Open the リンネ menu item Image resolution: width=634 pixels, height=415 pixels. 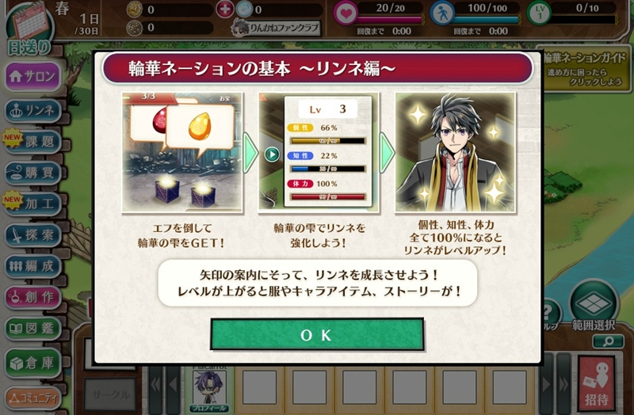[32, 111]
